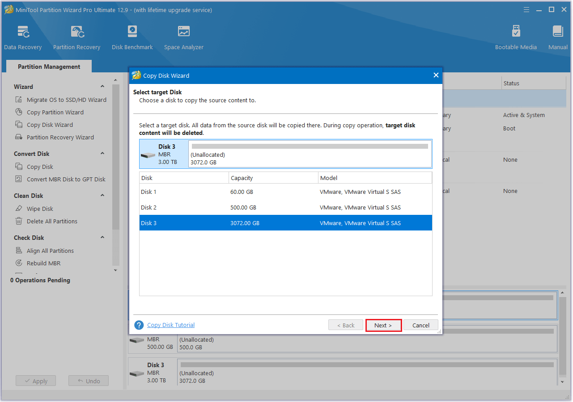This screenshot has width=573, height=402.
Task: Open the application menu (hamburger) icon
Action: click(526, 9)
